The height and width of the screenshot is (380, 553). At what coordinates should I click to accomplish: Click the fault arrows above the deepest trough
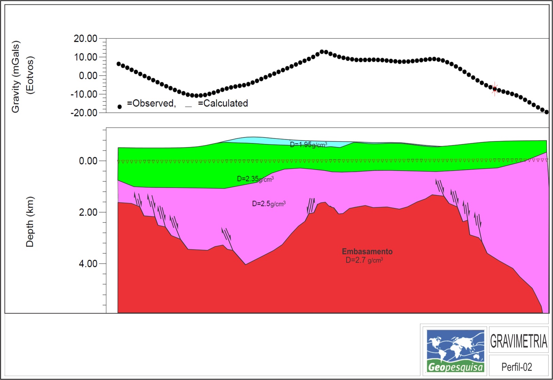(x=226, y=234)
